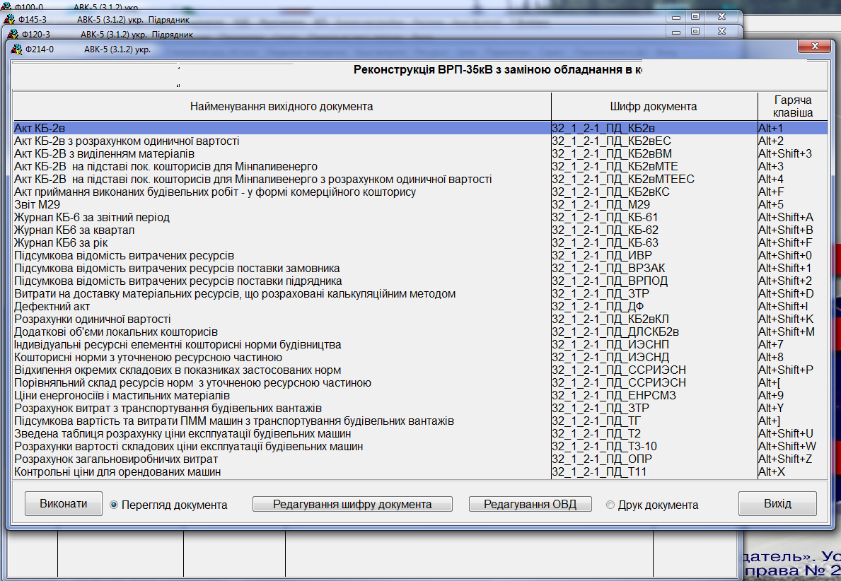Viewport: 841px width, 581px height.
Task: Open Редагування шифру документа
Action: pyautogui.click(x=352, y=505)
